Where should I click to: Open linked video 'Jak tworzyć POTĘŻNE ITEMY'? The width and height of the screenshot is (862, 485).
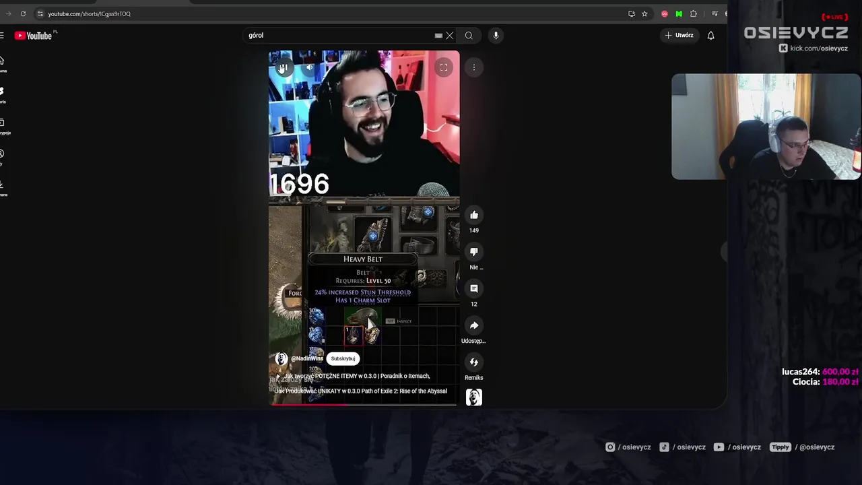pos(357,376)
